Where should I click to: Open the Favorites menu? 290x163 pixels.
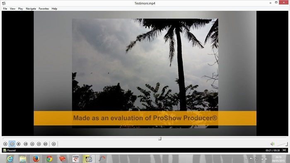pos(44,9)
